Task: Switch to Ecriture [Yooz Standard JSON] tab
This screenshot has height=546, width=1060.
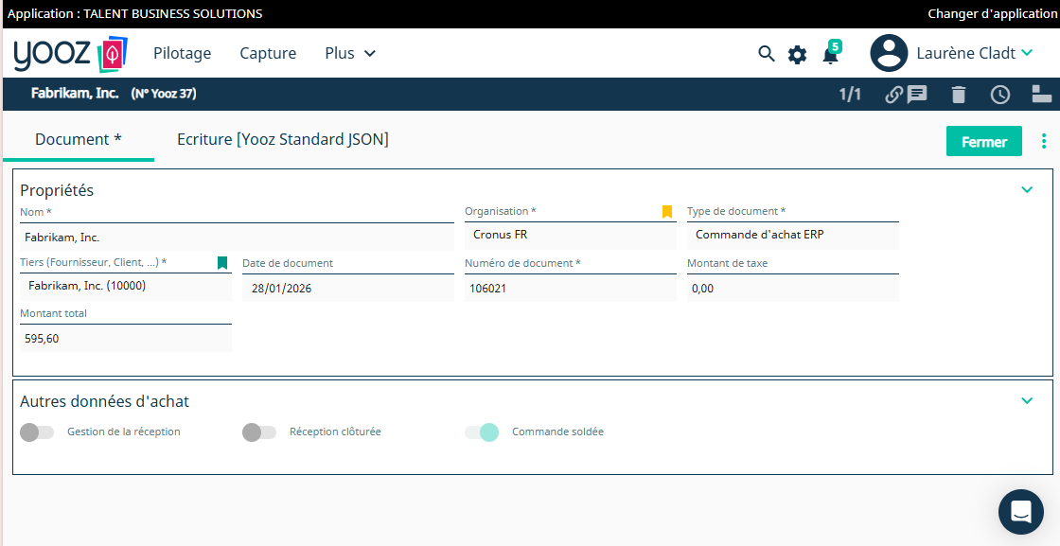Action: (282, 139)
